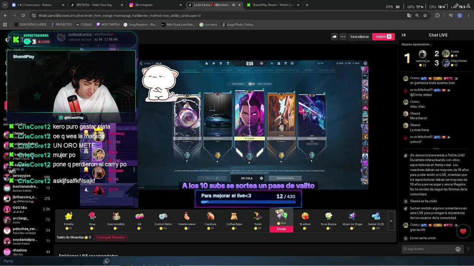Switch to the Instagram tab
The height and width of the screenshot is (266, 474).
155,5
